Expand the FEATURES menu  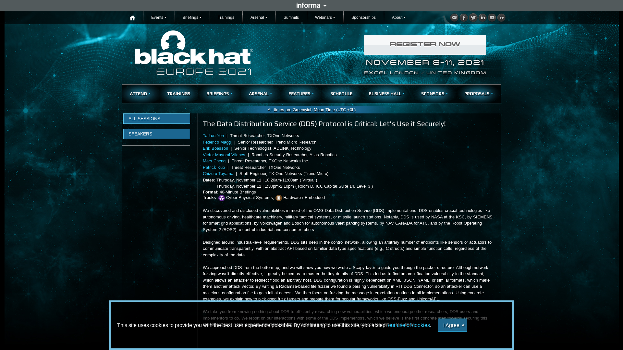coord(301,94)
